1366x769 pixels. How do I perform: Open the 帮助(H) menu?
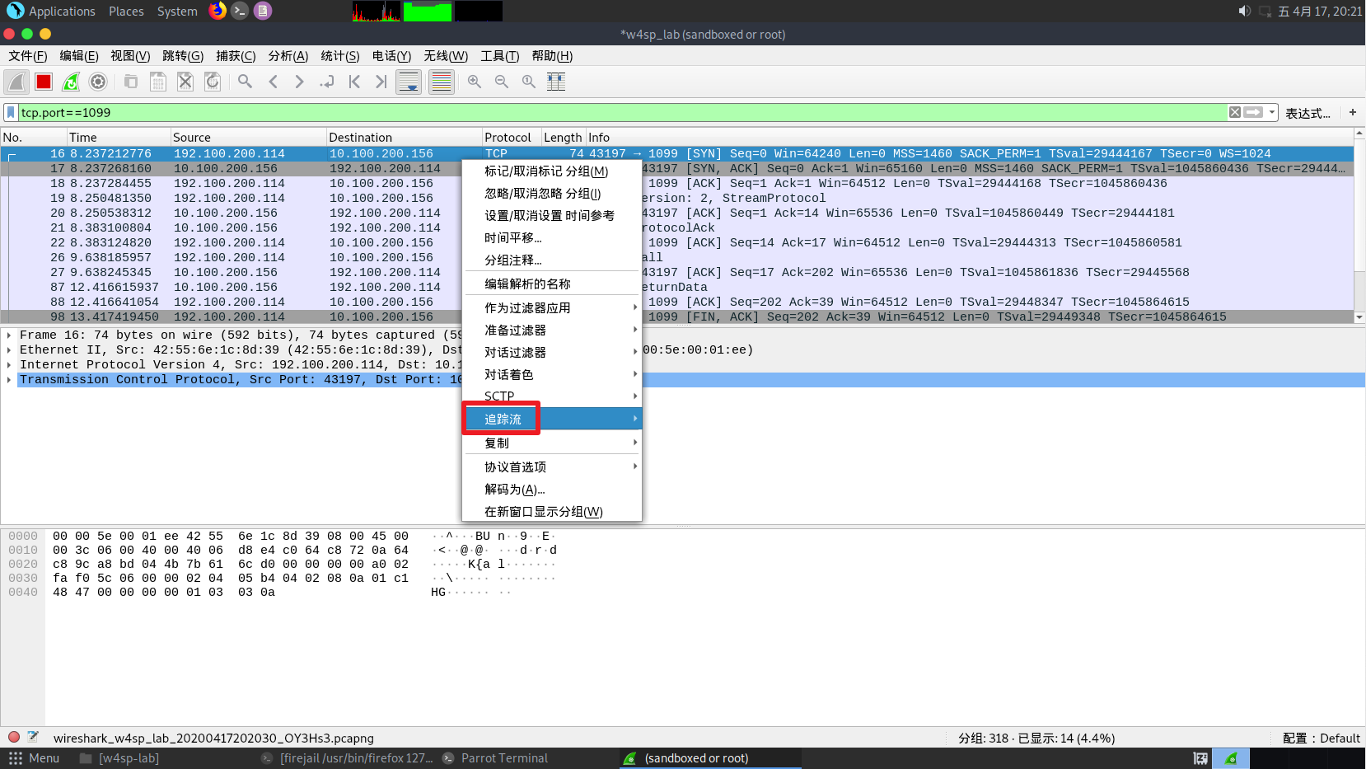[552, 56]
